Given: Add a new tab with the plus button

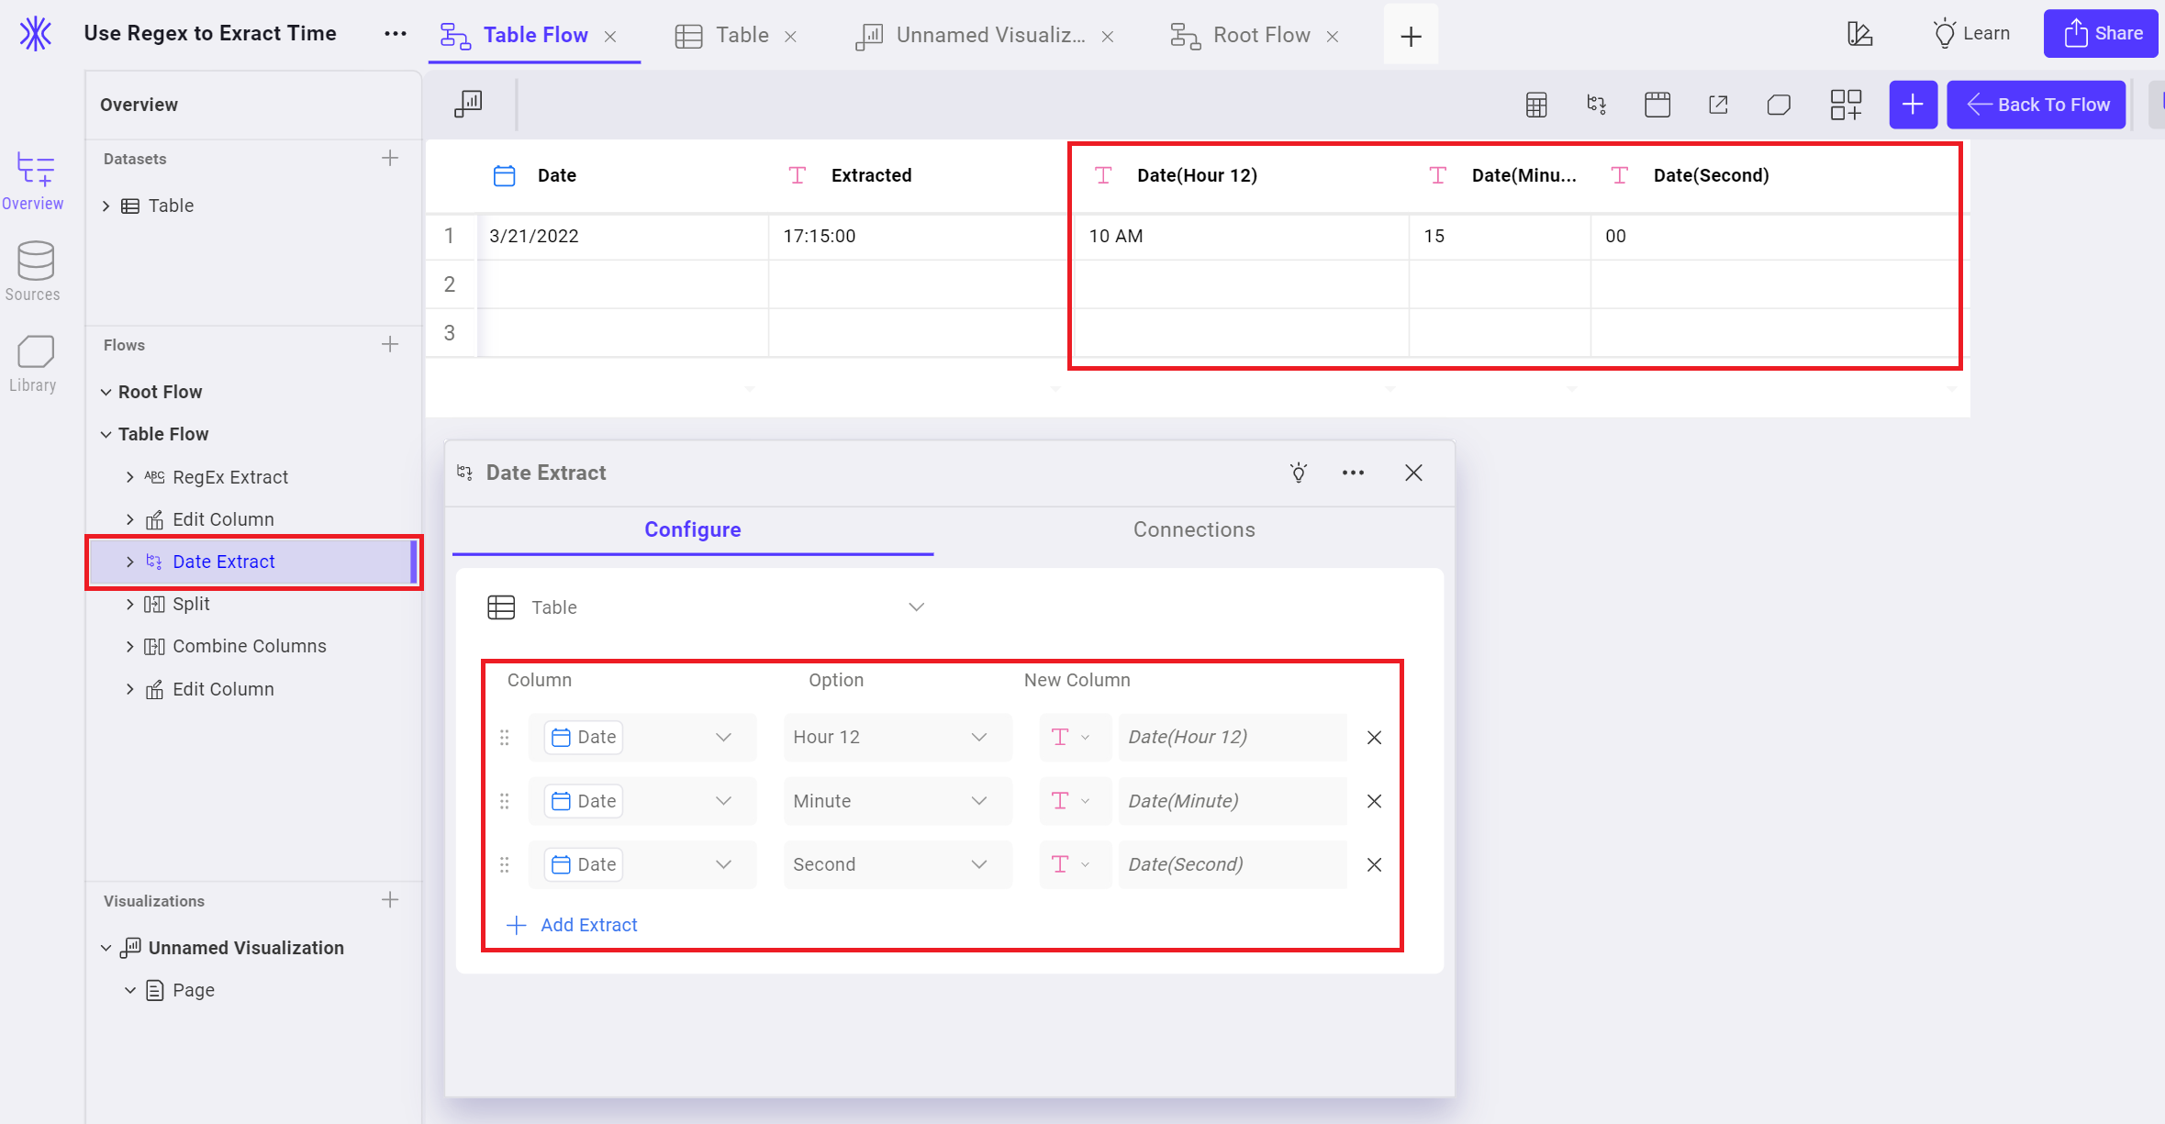Looking at the screenshot, I should point(1411,36).
